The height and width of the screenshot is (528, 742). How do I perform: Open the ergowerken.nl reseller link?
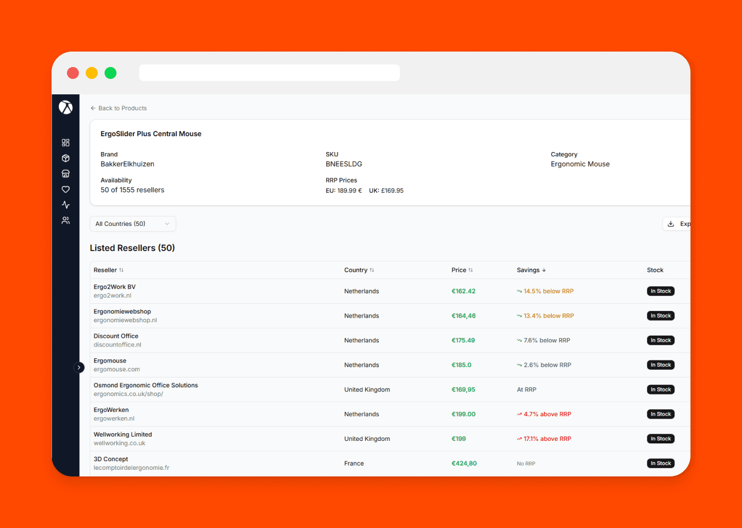click(x=114, y=419)
